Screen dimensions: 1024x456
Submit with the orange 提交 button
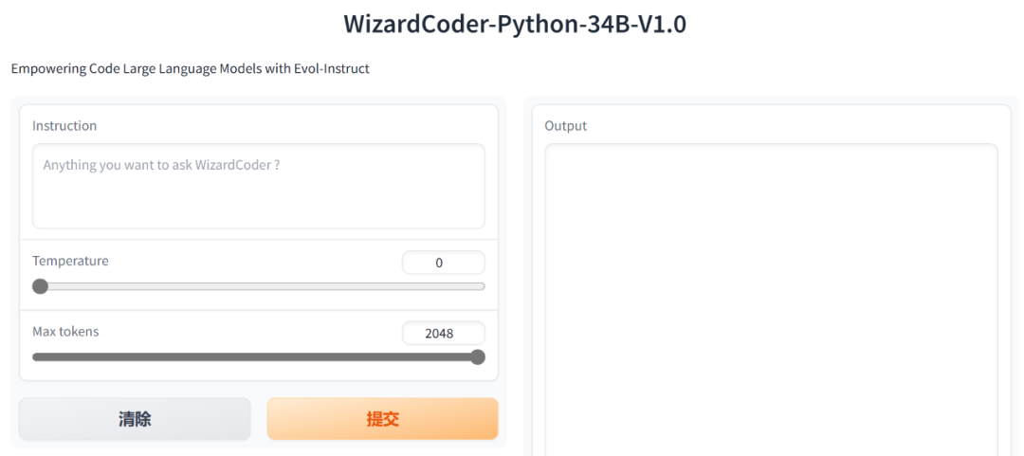pos(383,419)
